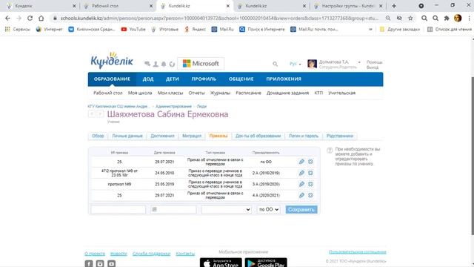474x267 pixels.
Task: Open the YouTube social icon in footer
Action: [x=112, y=264]
